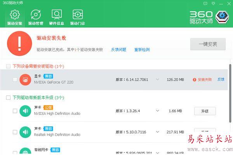Open the 驱动安装 gear tab
This screenshot has width=233, height=155.
coord(15,17)
